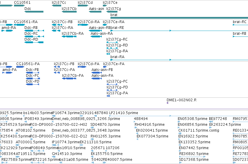Open the brat-RB transcript label
Screen dimensions: 248x164
pos(240,34)
